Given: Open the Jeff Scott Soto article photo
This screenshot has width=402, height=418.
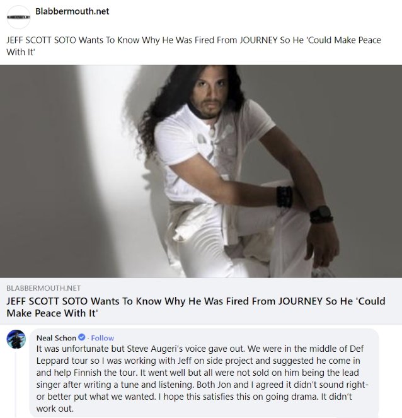Looking at the screenshot, I should [201, 171].
